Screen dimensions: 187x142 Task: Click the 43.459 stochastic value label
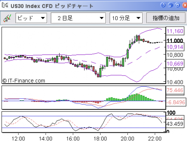(175, 124)
